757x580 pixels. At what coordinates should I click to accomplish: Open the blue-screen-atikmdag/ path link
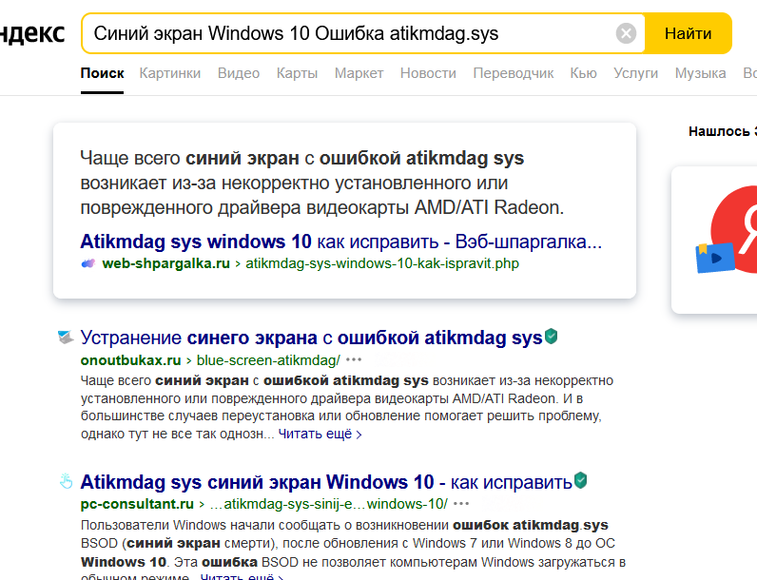pos(268,360)
